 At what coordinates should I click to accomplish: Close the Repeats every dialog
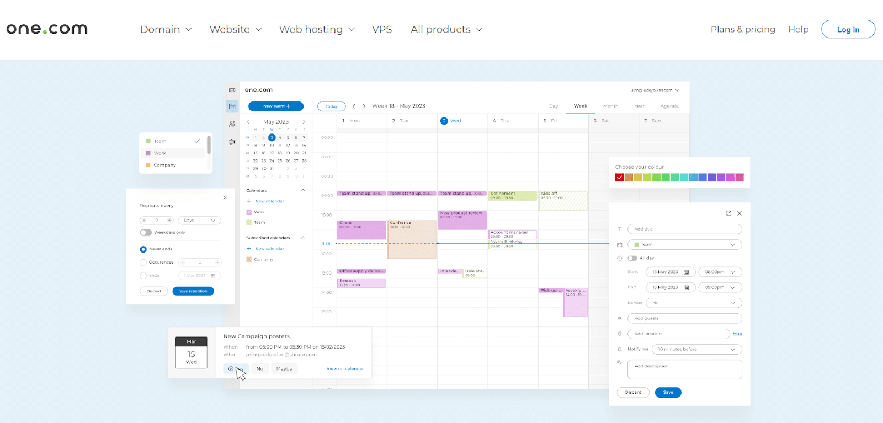coord(225,197)
